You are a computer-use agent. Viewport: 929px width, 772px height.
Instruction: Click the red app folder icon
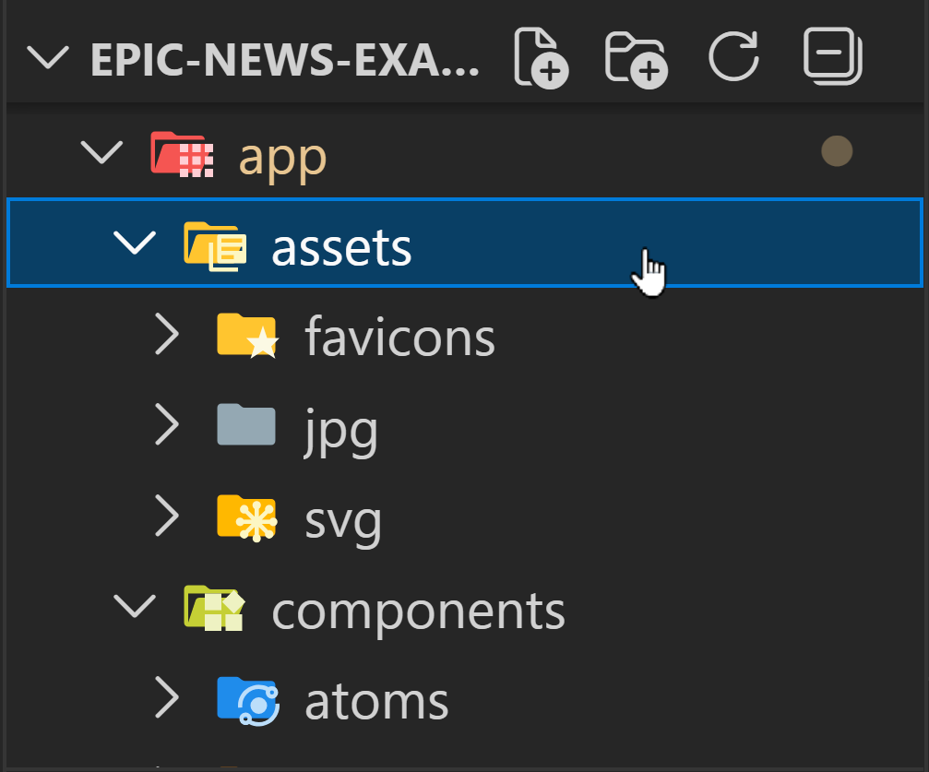[x=181, y=154]
